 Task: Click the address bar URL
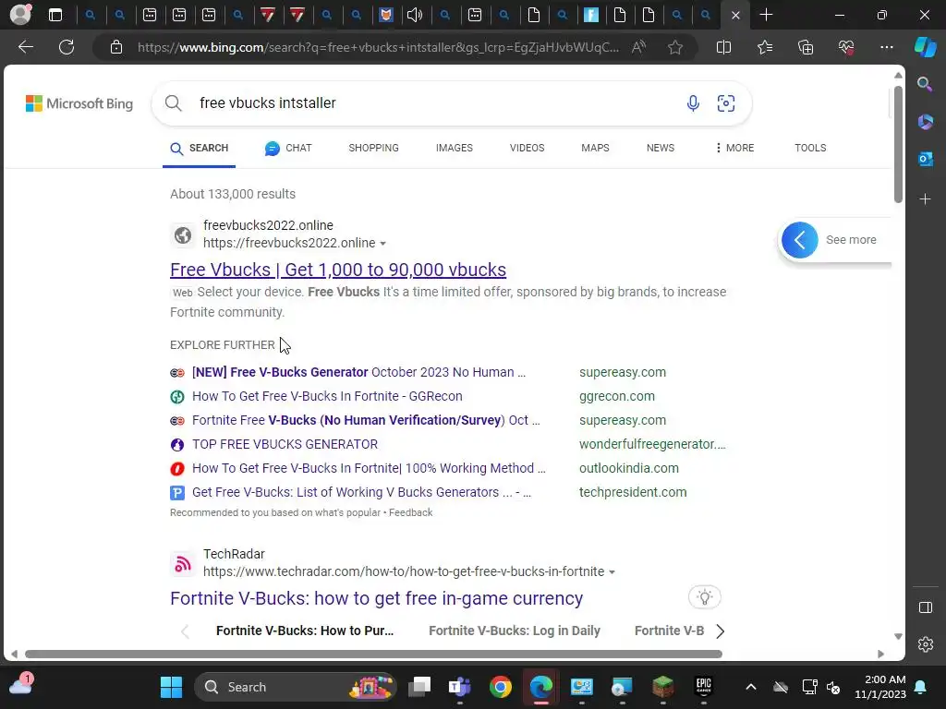(378, 47)
